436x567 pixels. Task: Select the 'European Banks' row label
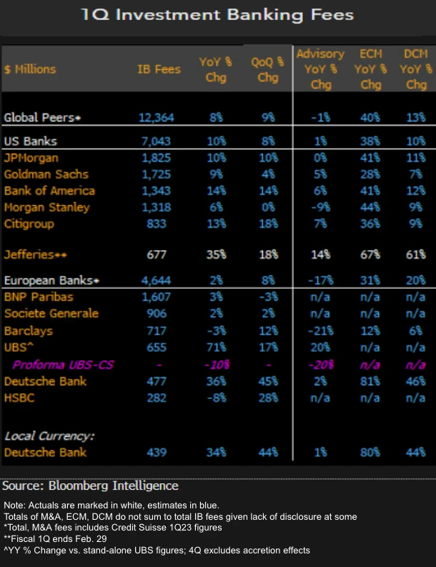51,280
